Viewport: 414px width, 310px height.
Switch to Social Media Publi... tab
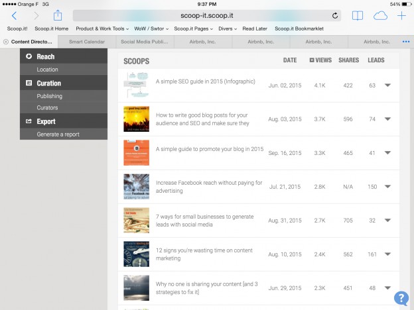pyautogui.click(x=145, y=42)
